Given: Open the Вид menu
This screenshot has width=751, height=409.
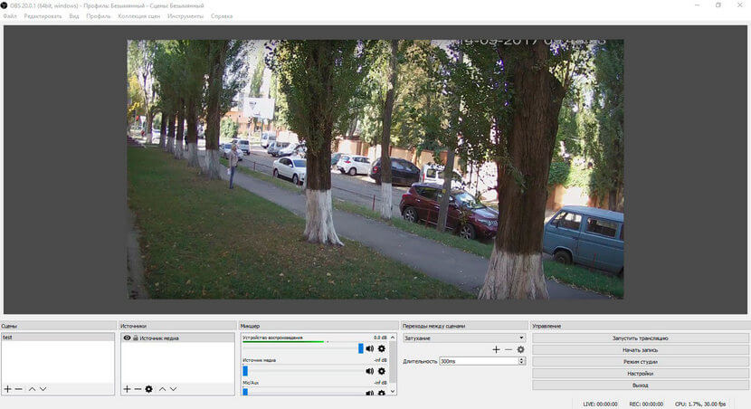Looking at the screenshot, I should [x=74, y=16].
